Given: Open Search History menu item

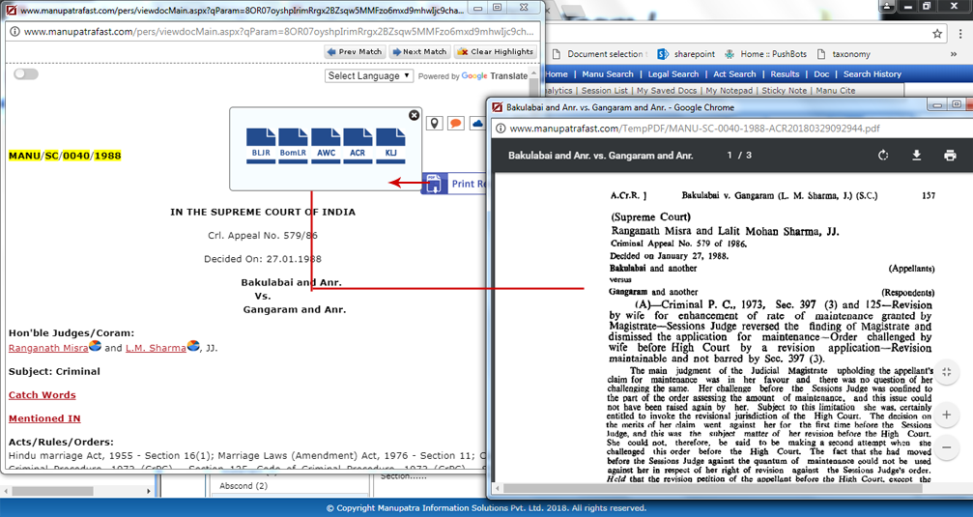Looking at the screenshot, I should point(872,73).
